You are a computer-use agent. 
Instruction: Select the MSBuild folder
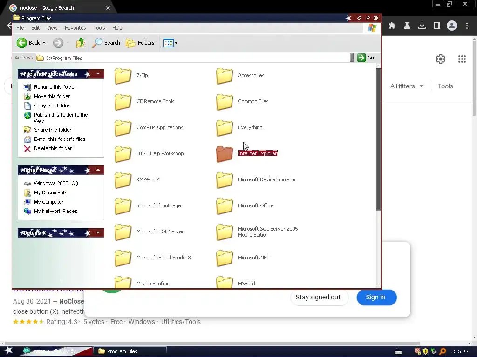pos(225,282)
